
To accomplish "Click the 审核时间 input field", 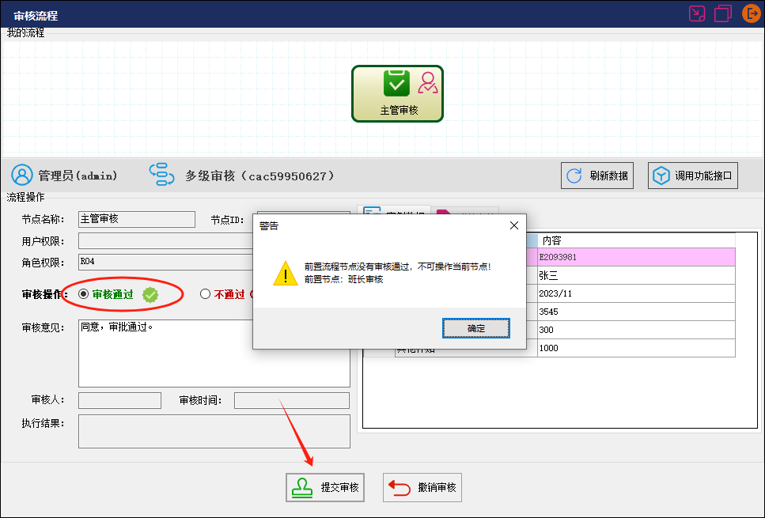I will pyautogui.click(x=292, y=400).
